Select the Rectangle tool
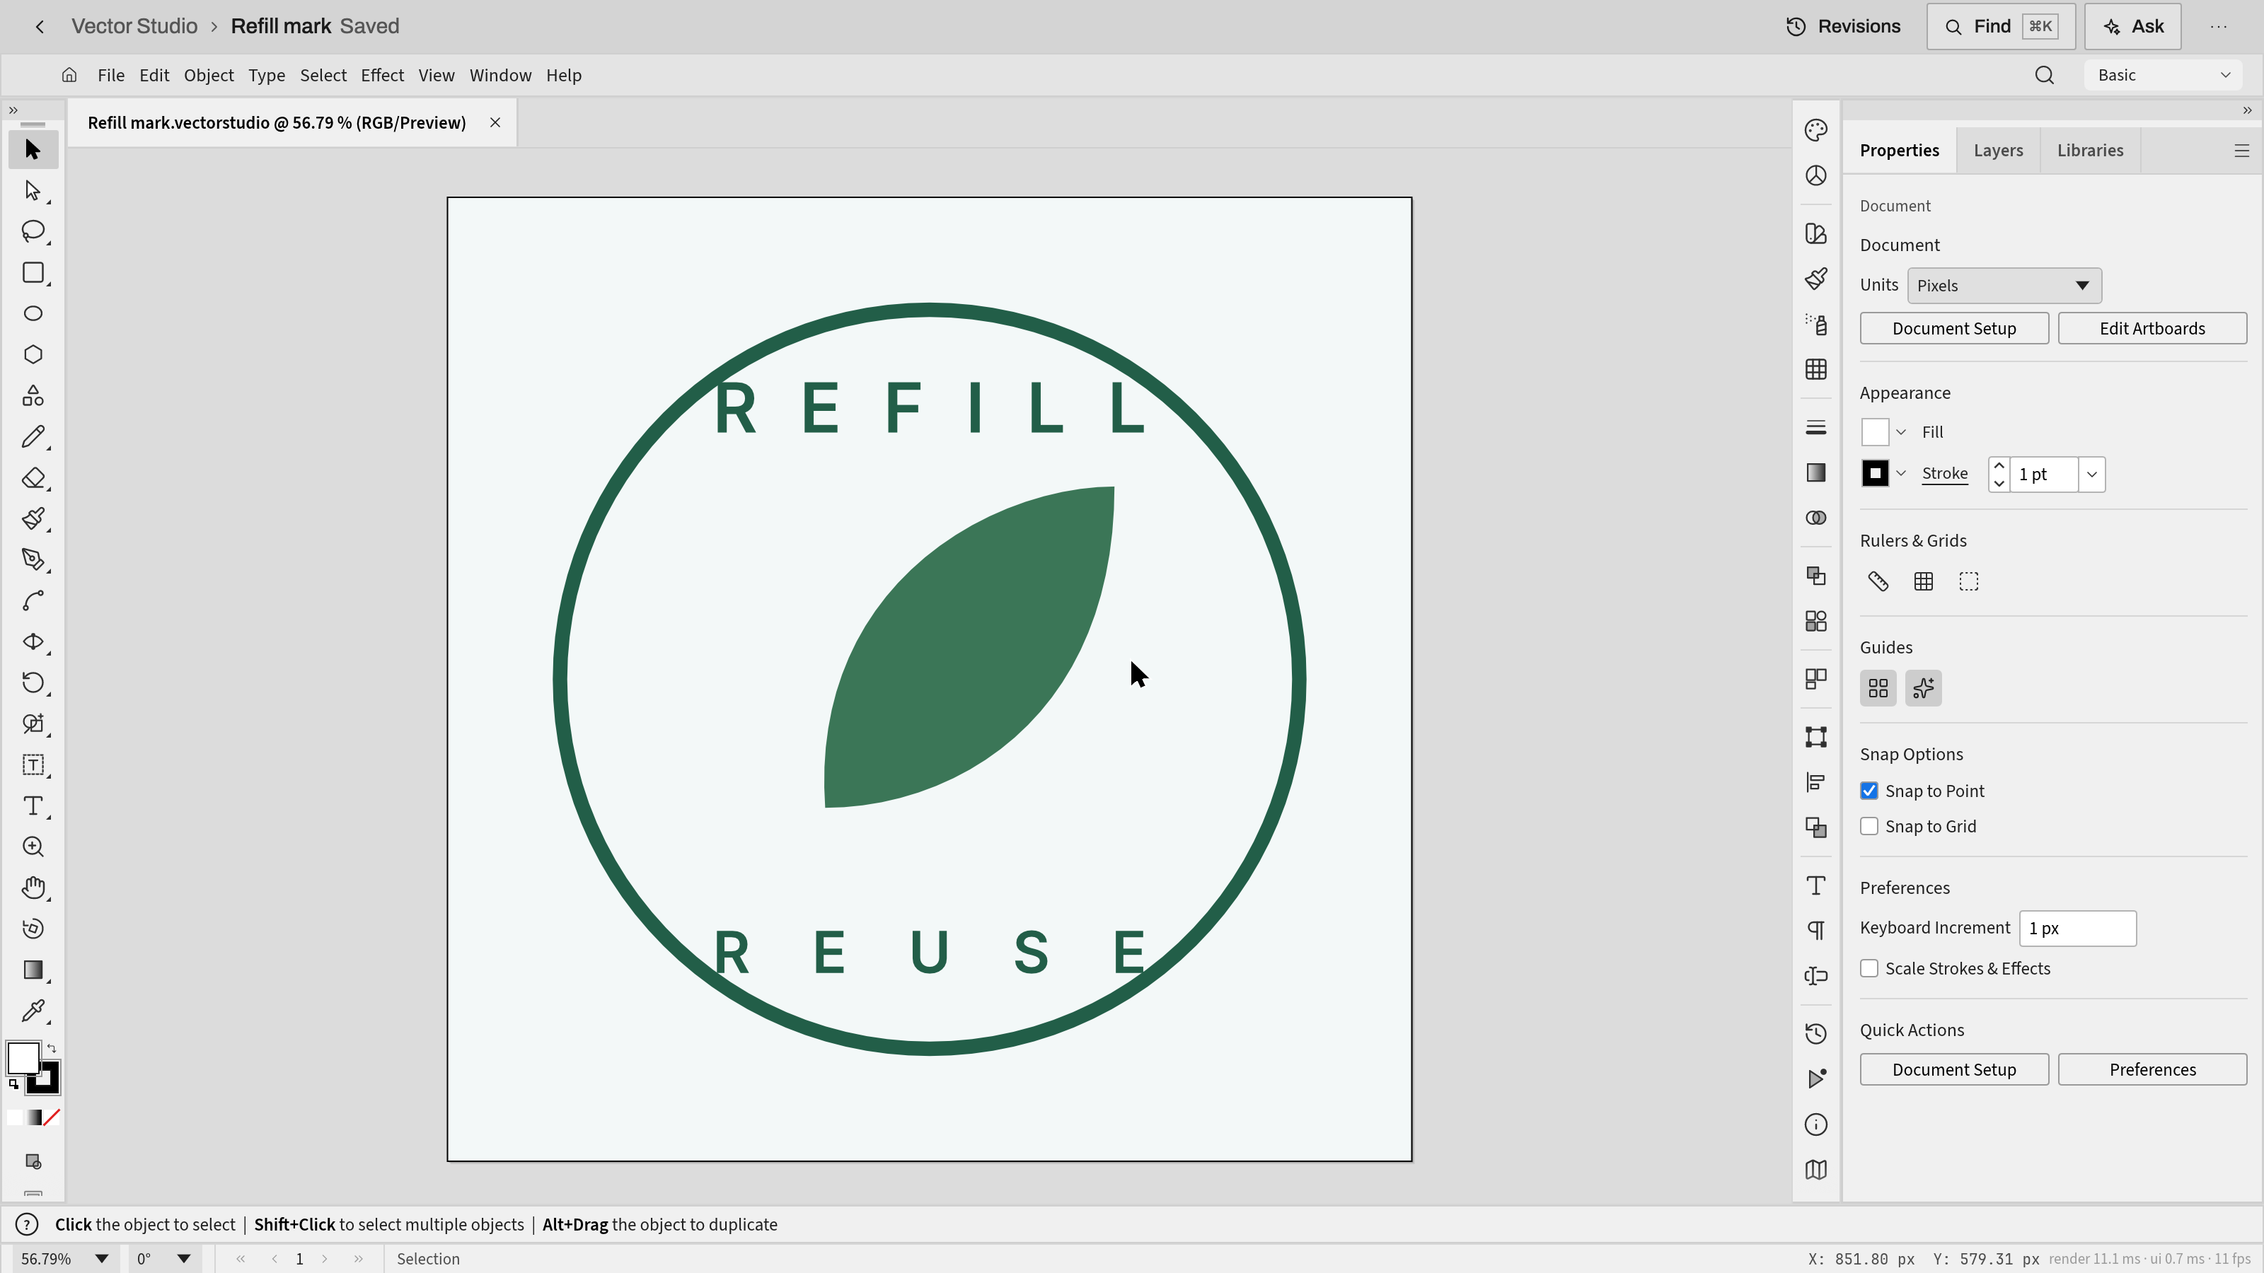This screenshot has width=2264, height=1273. 33,272
